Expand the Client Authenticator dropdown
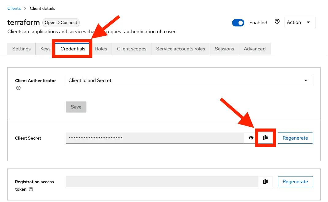This screenshot has height=202, width=328. 305,80
